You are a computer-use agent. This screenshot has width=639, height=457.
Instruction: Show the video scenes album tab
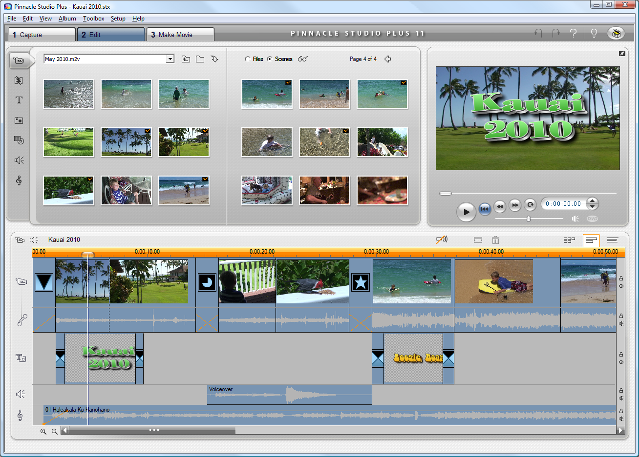click(20, 60)
